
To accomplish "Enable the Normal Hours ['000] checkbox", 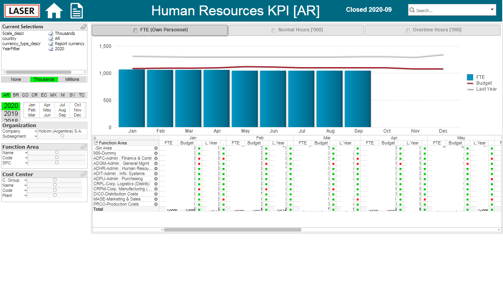I will tap(273, 30).
